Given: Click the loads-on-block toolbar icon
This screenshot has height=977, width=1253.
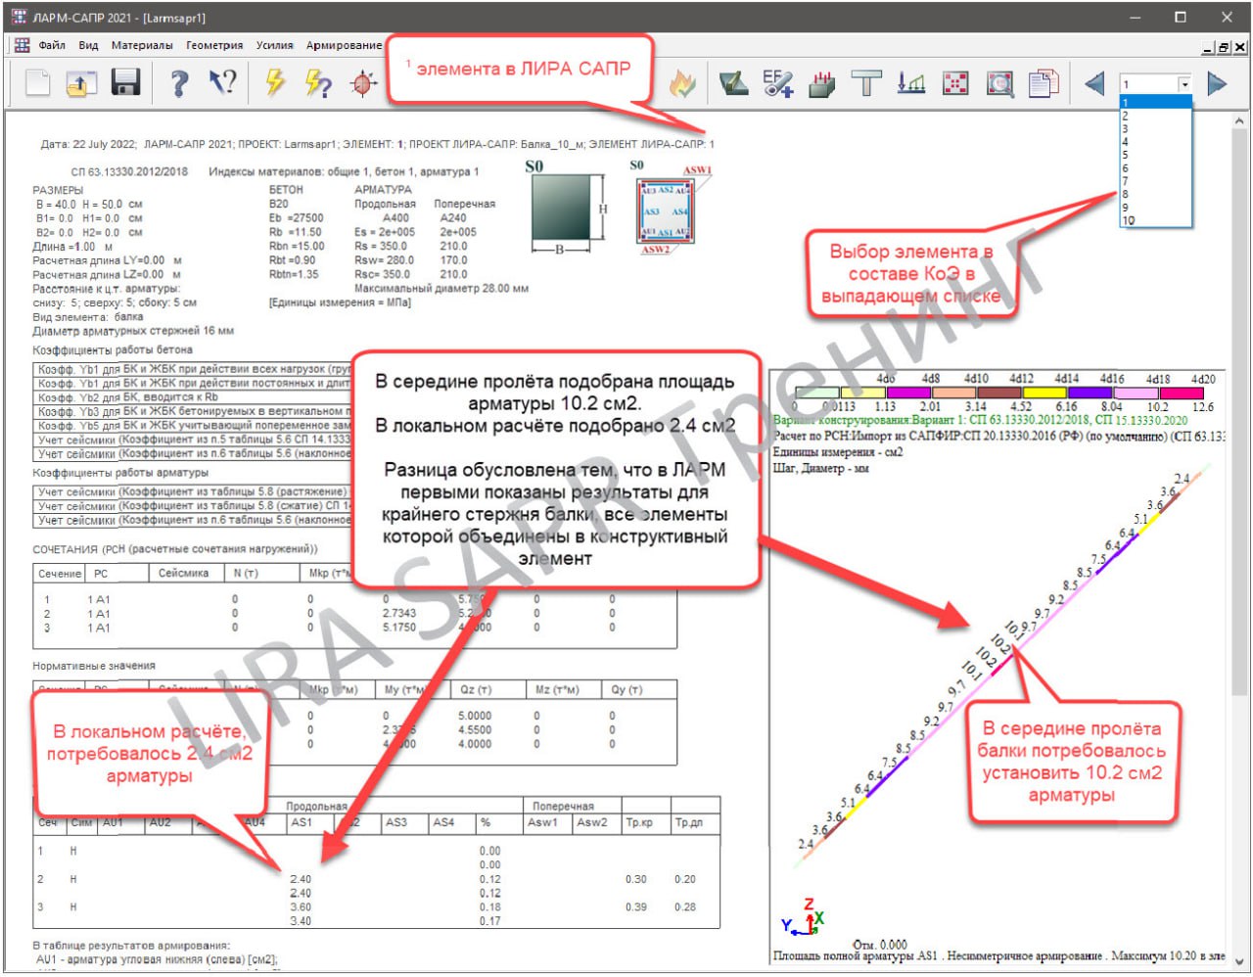Looking at the screenshot, I should (822, 82).
